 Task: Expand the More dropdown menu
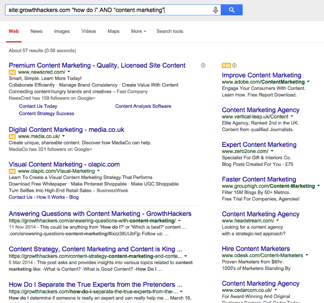click(139, 32)
